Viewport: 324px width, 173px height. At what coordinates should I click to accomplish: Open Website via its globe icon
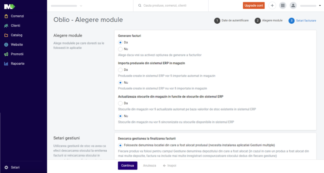coord(6,45)
